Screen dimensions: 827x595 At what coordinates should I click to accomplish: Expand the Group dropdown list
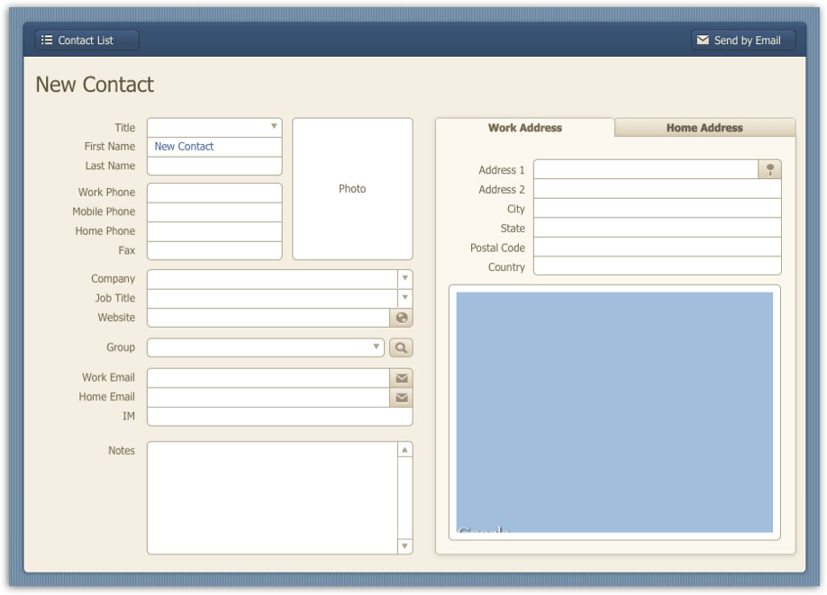pos(377,347)
